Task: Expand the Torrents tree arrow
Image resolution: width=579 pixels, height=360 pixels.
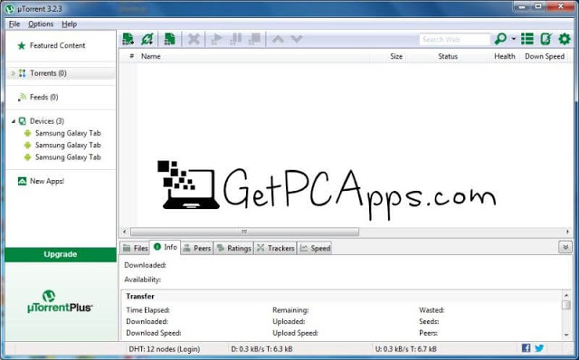Action: 13,73
